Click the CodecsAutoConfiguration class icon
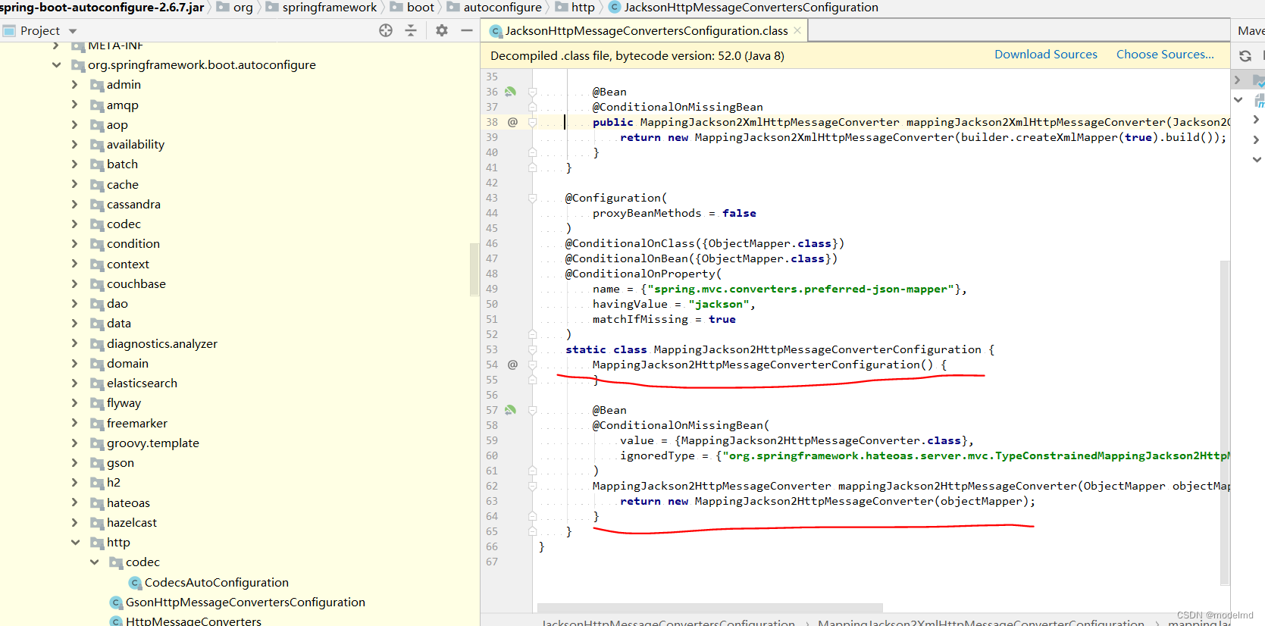1265x626 pixels. 136,583
